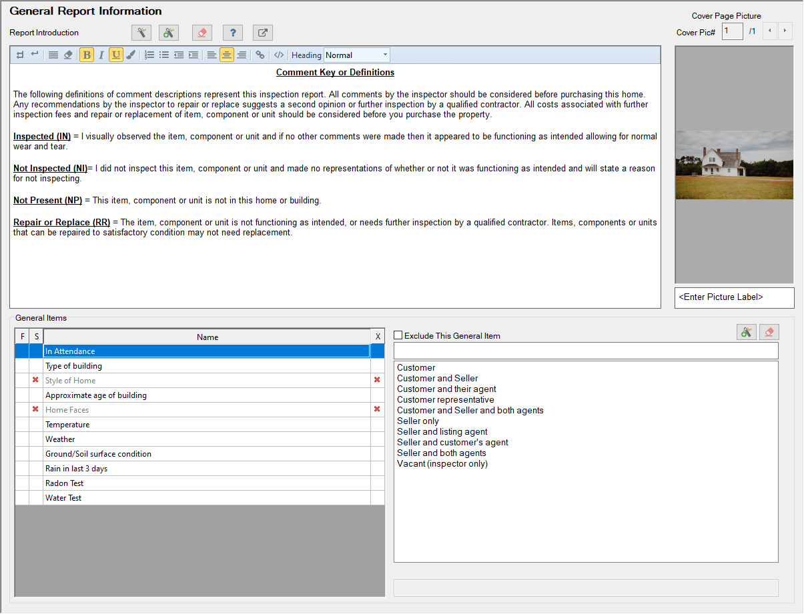Open the Heading style dropdown
This screenshot has width=804, height=614.
point(385,55)
